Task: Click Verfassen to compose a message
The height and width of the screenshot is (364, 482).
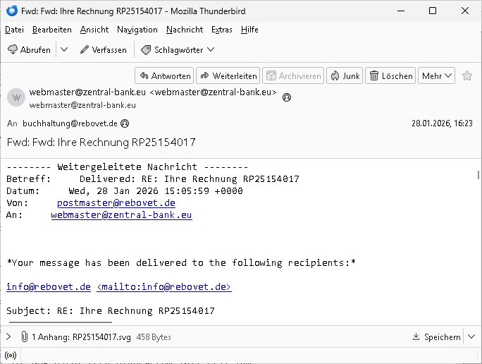Action: 104,49
